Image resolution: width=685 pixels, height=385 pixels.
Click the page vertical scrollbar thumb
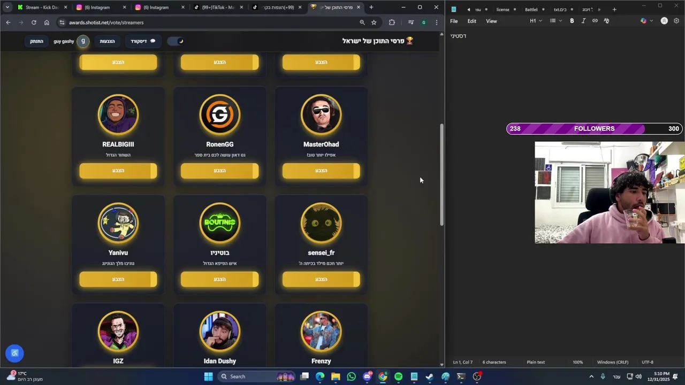[442, 174]
